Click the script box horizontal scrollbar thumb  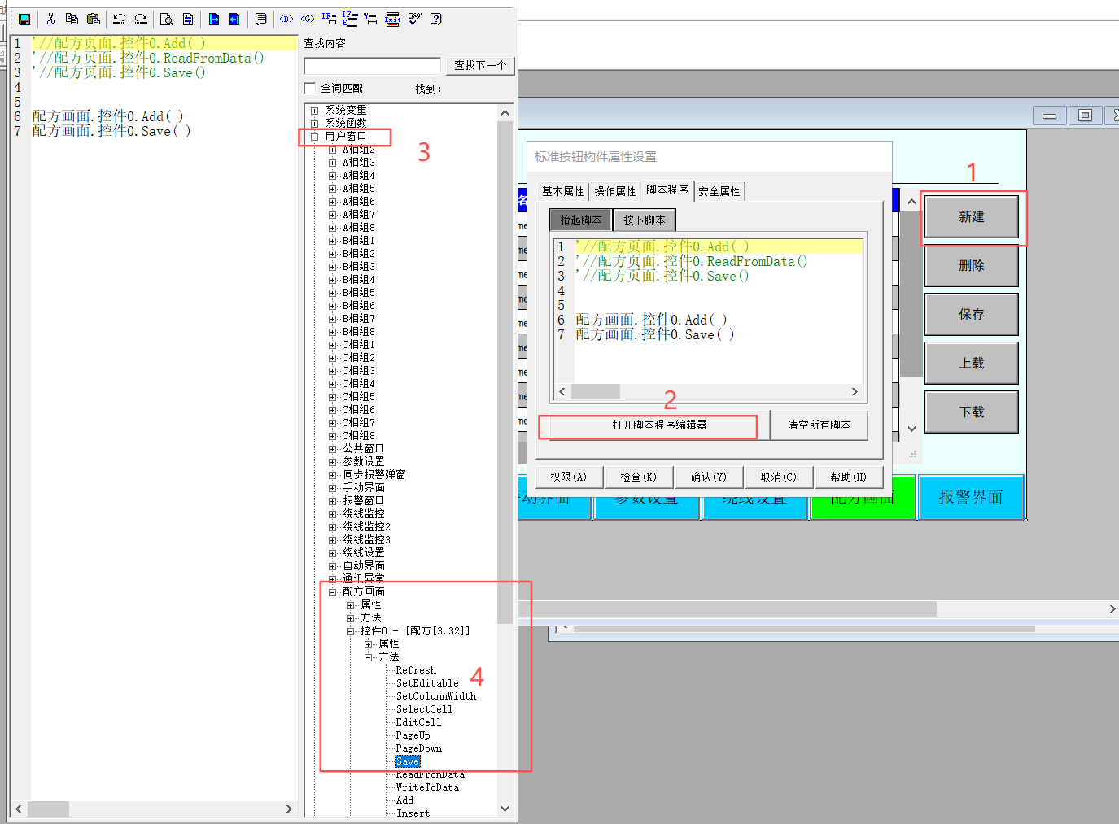596,392
